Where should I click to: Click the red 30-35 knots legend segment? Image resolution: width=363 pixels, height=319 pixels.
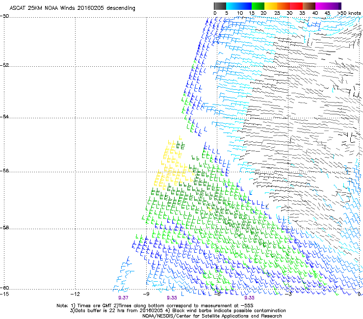point(296,6)
